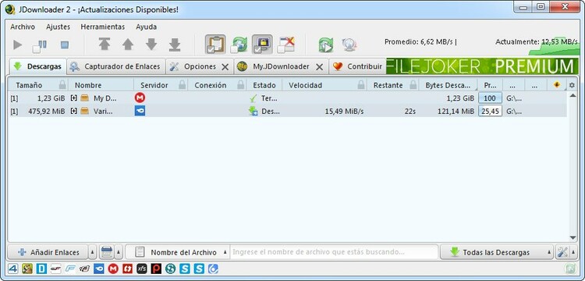This screenshot has width=585, height=281.
Task: Open the Añadir Enlaces dropdown arrow
Action: pos(93,252)
